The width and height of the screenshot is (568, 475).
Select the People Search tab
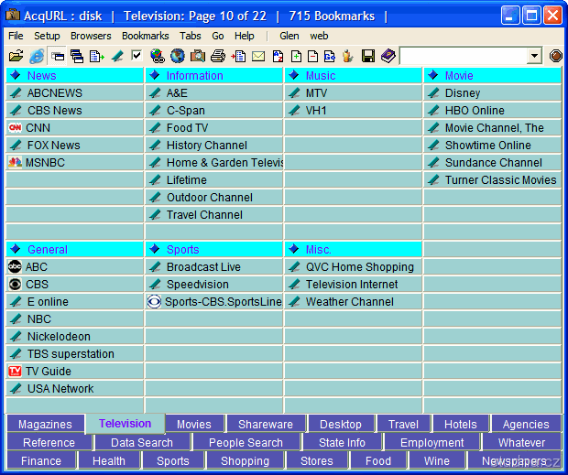point(246,443)
